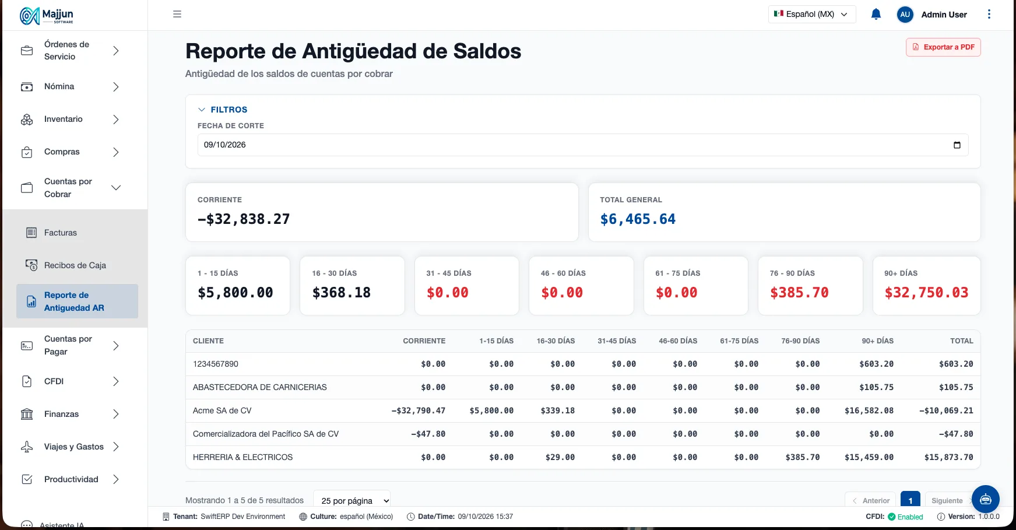The image size is (1016, 530).
Task: Expand the Finanzas chevron
Action: click(x=116, y=414)
